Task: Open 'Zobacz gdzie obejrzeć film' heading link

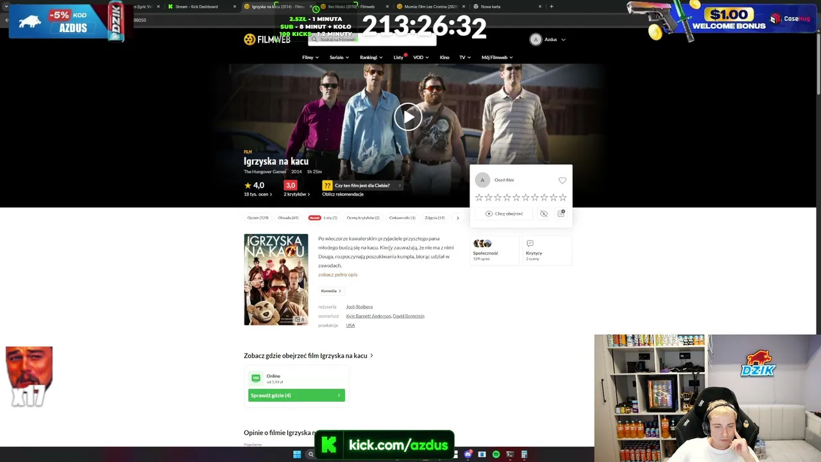Action: pyautogui.click(x=308, y=355)
